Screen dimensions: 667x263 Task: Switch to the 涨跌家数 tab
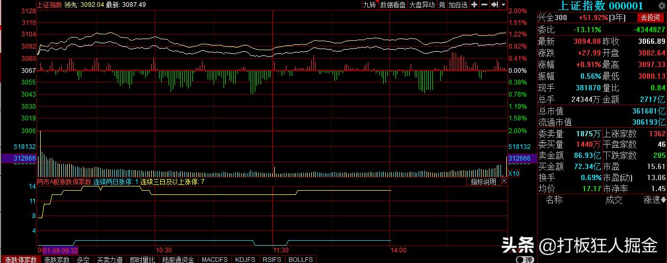tap(57, 259)
